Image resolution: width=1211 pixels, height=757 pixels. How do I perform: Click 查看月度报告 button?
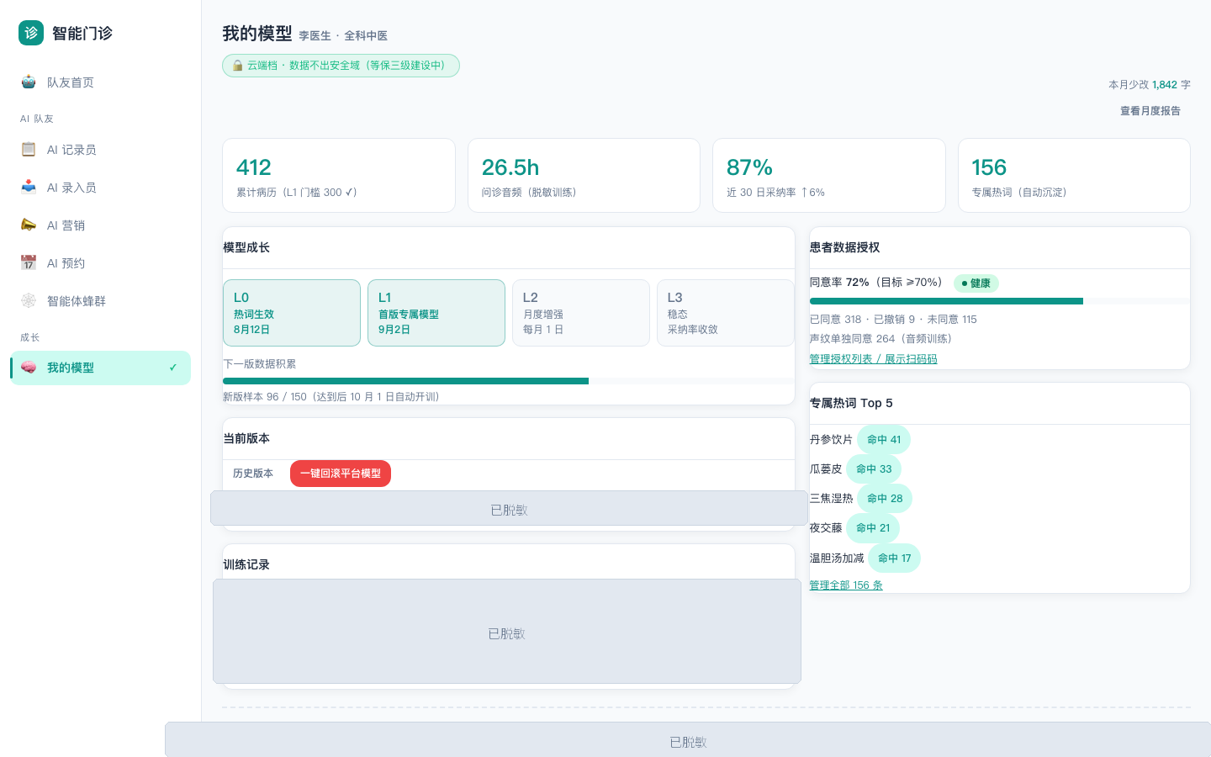pyautogui.click(x=1150, y=111)
